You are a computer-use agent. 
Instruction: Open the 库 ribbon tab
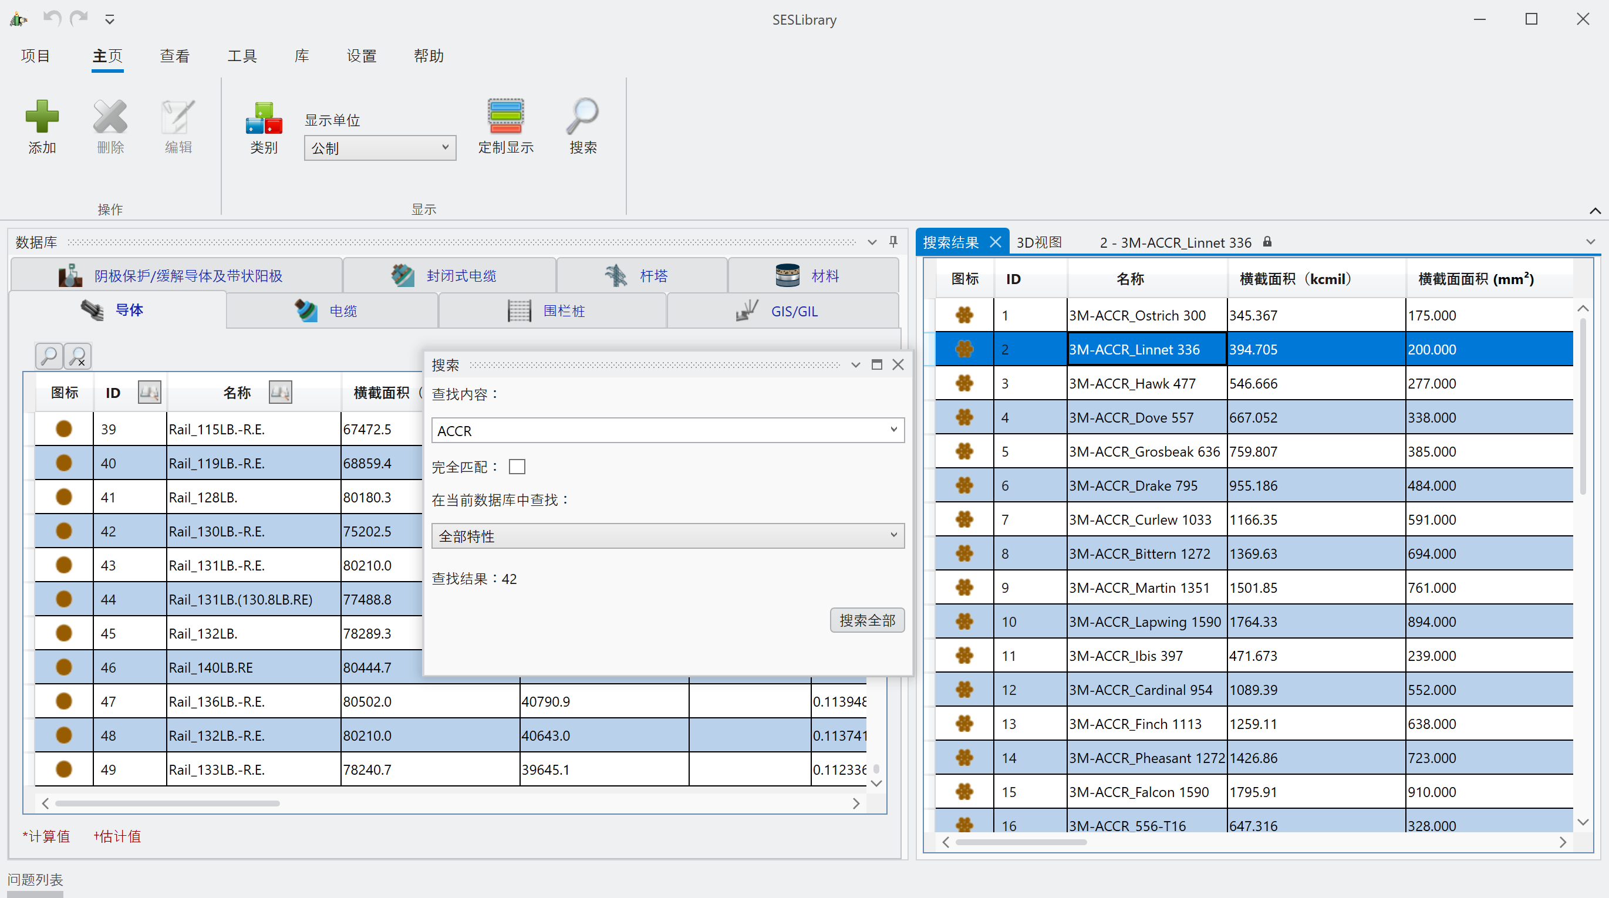302,56
